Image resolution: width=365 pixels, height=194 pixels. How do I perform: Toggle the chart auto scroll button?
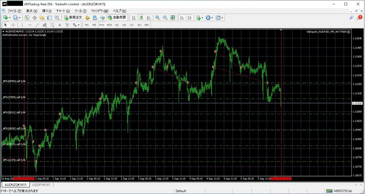click(x=182, y=17)
